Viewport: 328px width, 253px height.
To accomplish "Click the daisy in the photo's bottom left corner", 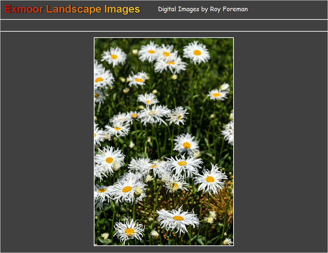I will (129, 231).
